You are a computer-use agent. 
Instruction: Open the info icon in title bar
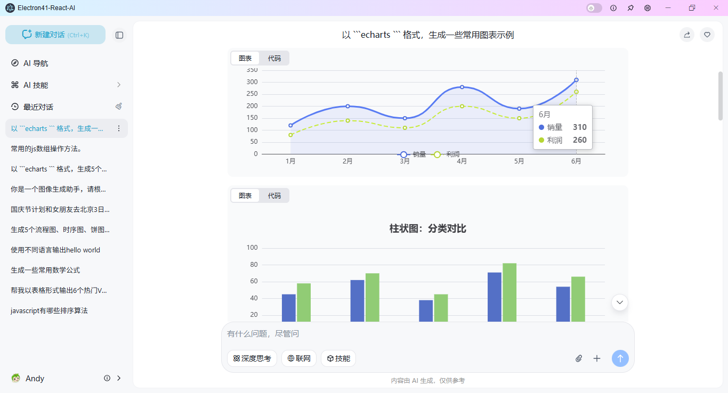pyautogui.click(x=613, y=8)
